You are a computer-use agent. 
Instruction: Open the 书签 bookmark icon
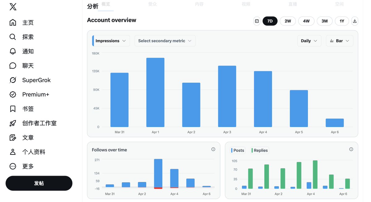click(x=13, y=109)
